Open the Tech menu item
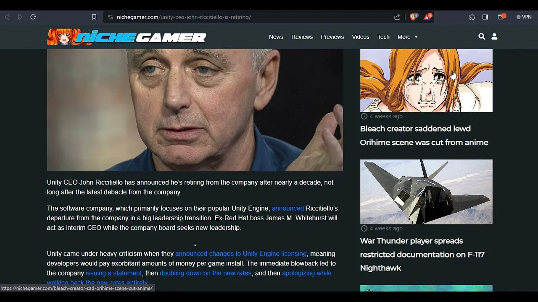The height and width of the screenshot is (302, 538). [x=383, y=37]
